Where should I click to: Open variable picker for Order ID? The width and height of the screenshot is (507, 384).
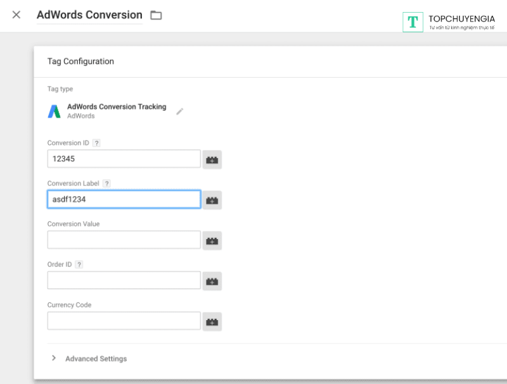(212, 282)
